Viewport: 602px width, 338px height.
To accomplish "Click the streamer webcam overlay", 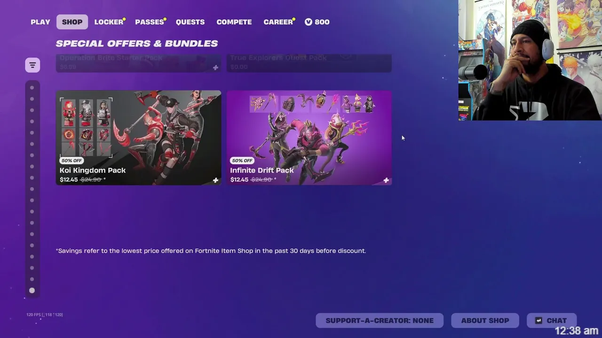I will [x=530, y=60].
